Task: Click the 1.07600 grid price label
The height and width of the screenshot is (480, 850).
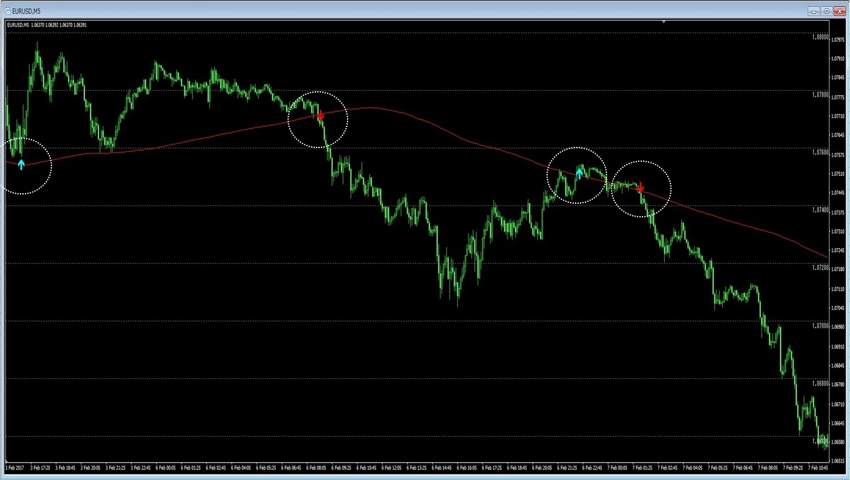Action: [x=820, y=152]
